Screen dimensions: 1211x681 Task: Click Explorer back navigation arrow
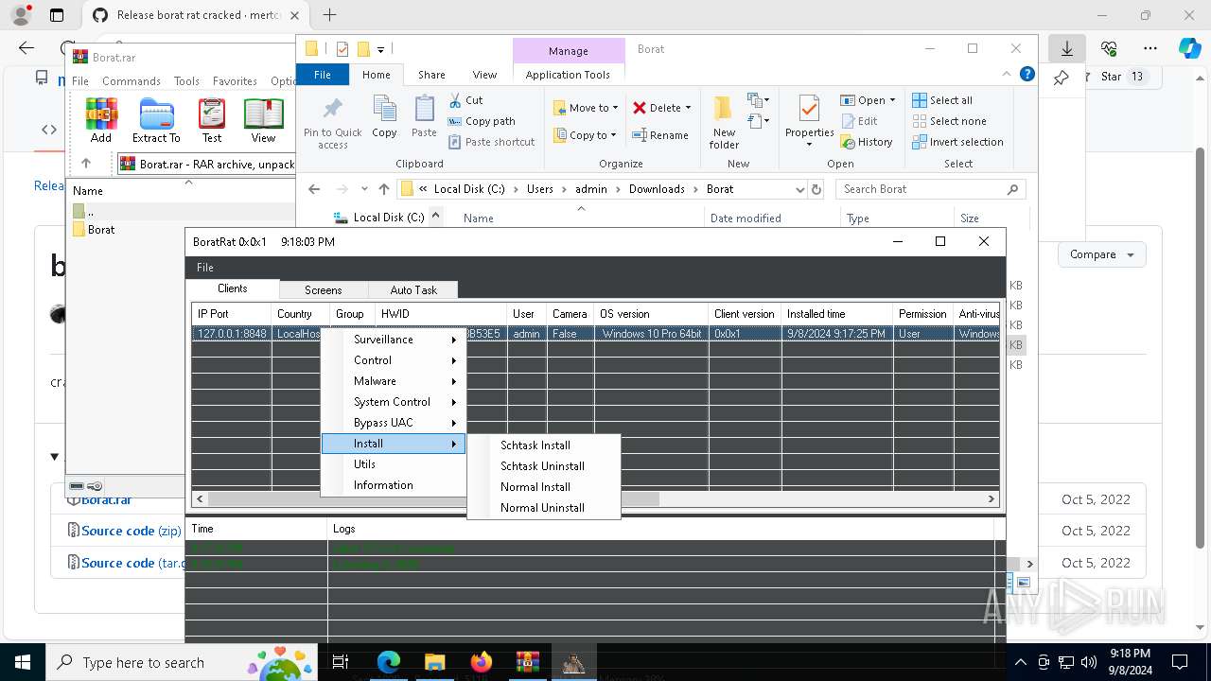pyautogui.click(x=314, y=189)
